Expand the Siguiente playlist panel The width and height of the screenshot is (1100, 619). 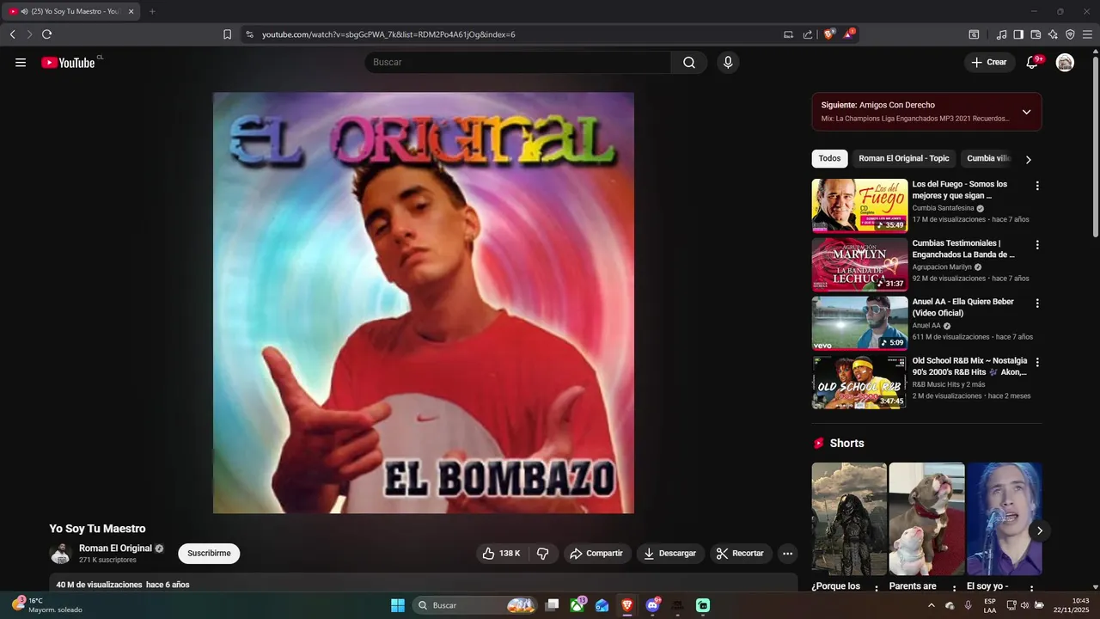point(1026,112)
